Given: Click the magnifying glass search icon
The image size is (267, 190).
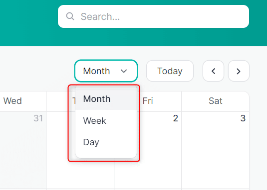Looking at the screenshot, I should coord(70,16).
